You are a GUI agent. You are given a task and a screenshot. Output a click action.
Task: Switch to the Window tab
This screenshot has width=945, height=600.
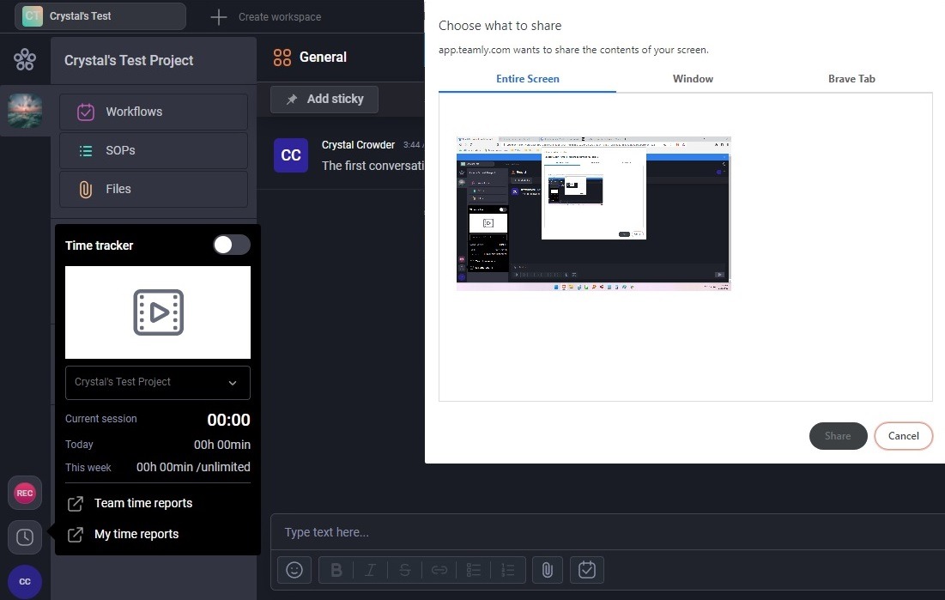point(693,79)
